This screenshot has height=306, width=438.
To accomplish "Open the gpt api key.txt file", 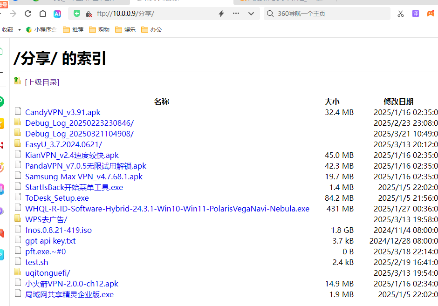I will (x=50, y=241).
